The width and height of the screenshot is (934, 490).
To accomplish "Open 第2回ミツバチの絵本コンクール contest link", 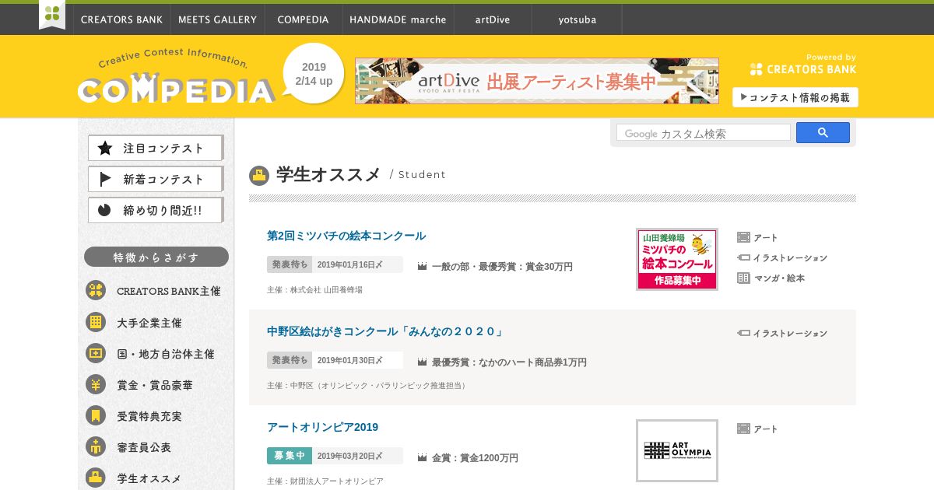I will tap(346, 236).
